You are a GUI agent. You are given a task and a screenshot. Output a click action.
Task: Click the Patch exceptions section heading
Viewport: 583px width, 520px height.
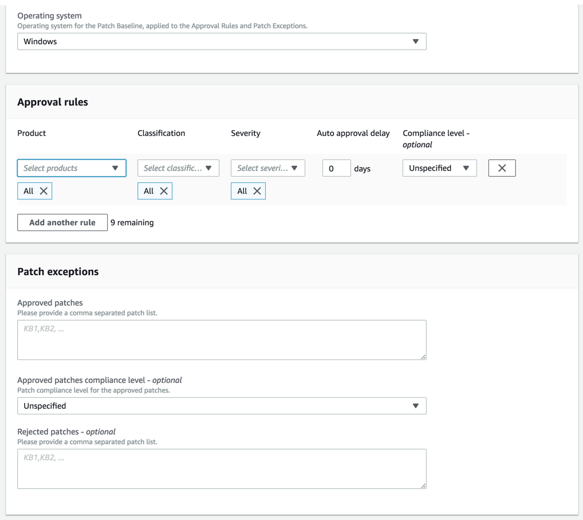[x=58, y=272]
